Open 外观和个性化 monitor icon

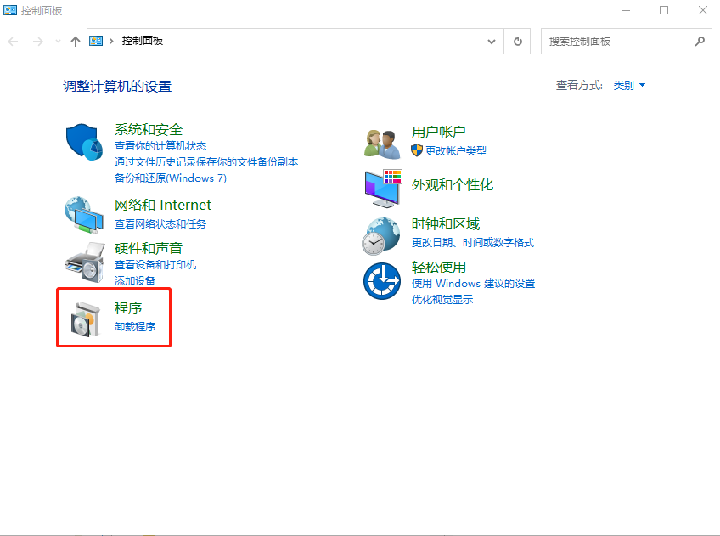point(381,189)
